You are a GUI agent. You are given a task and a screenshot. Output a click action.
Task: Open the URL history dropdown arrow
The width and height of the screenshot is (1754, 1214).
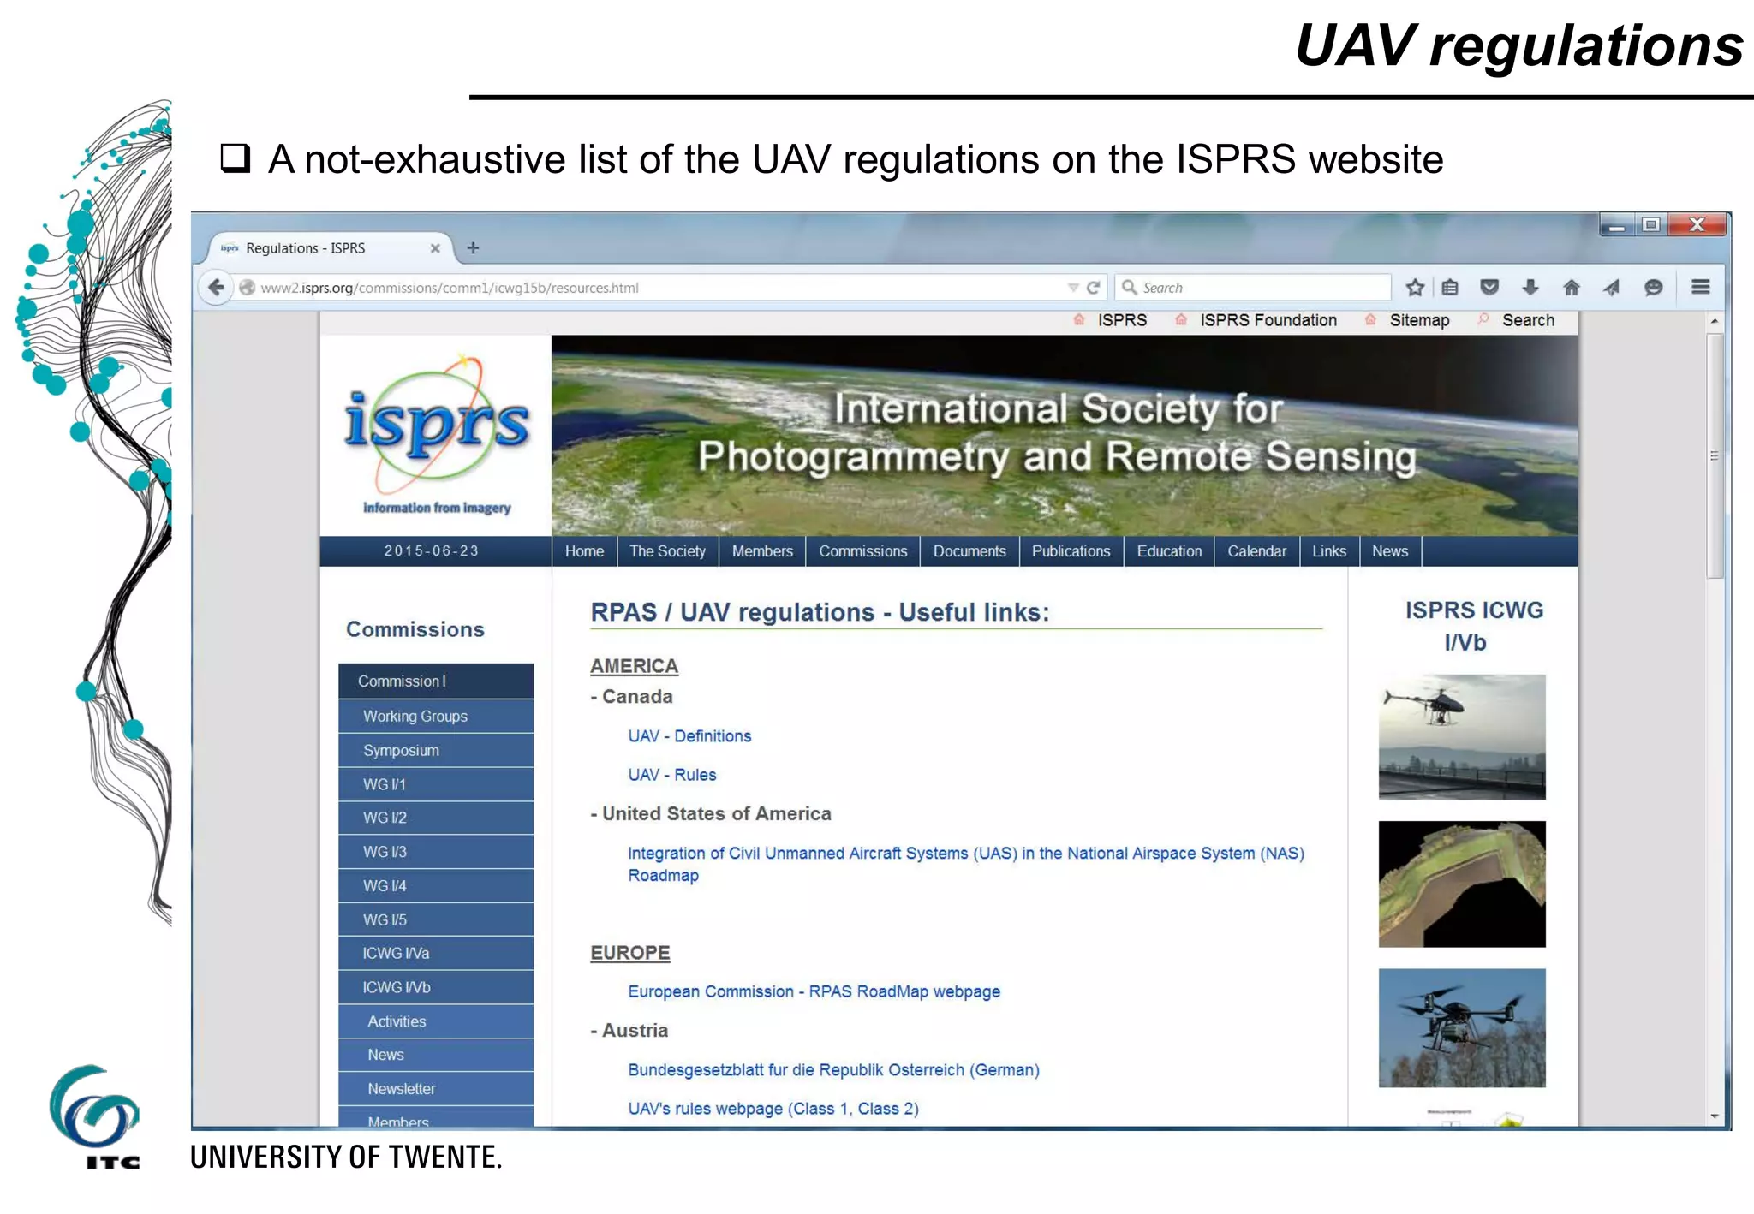pyautogui.click(x=1072, y=288)
